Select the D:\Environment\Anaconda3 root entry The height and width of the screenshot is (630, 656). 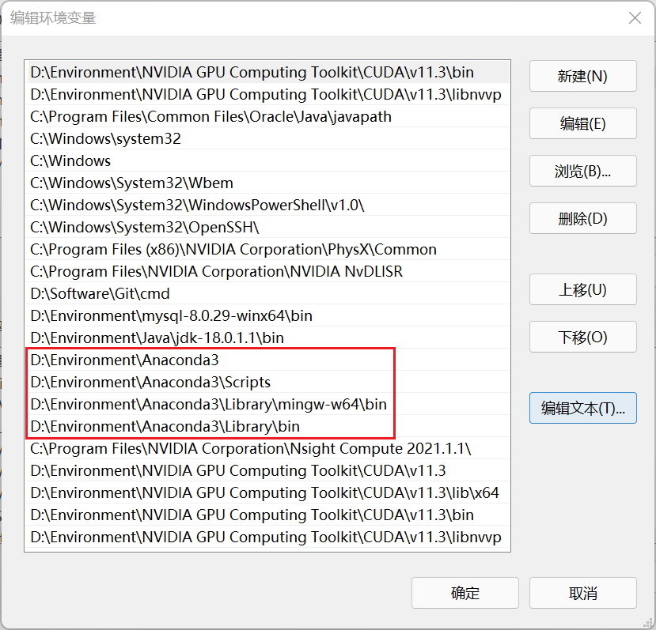point(267,360)
